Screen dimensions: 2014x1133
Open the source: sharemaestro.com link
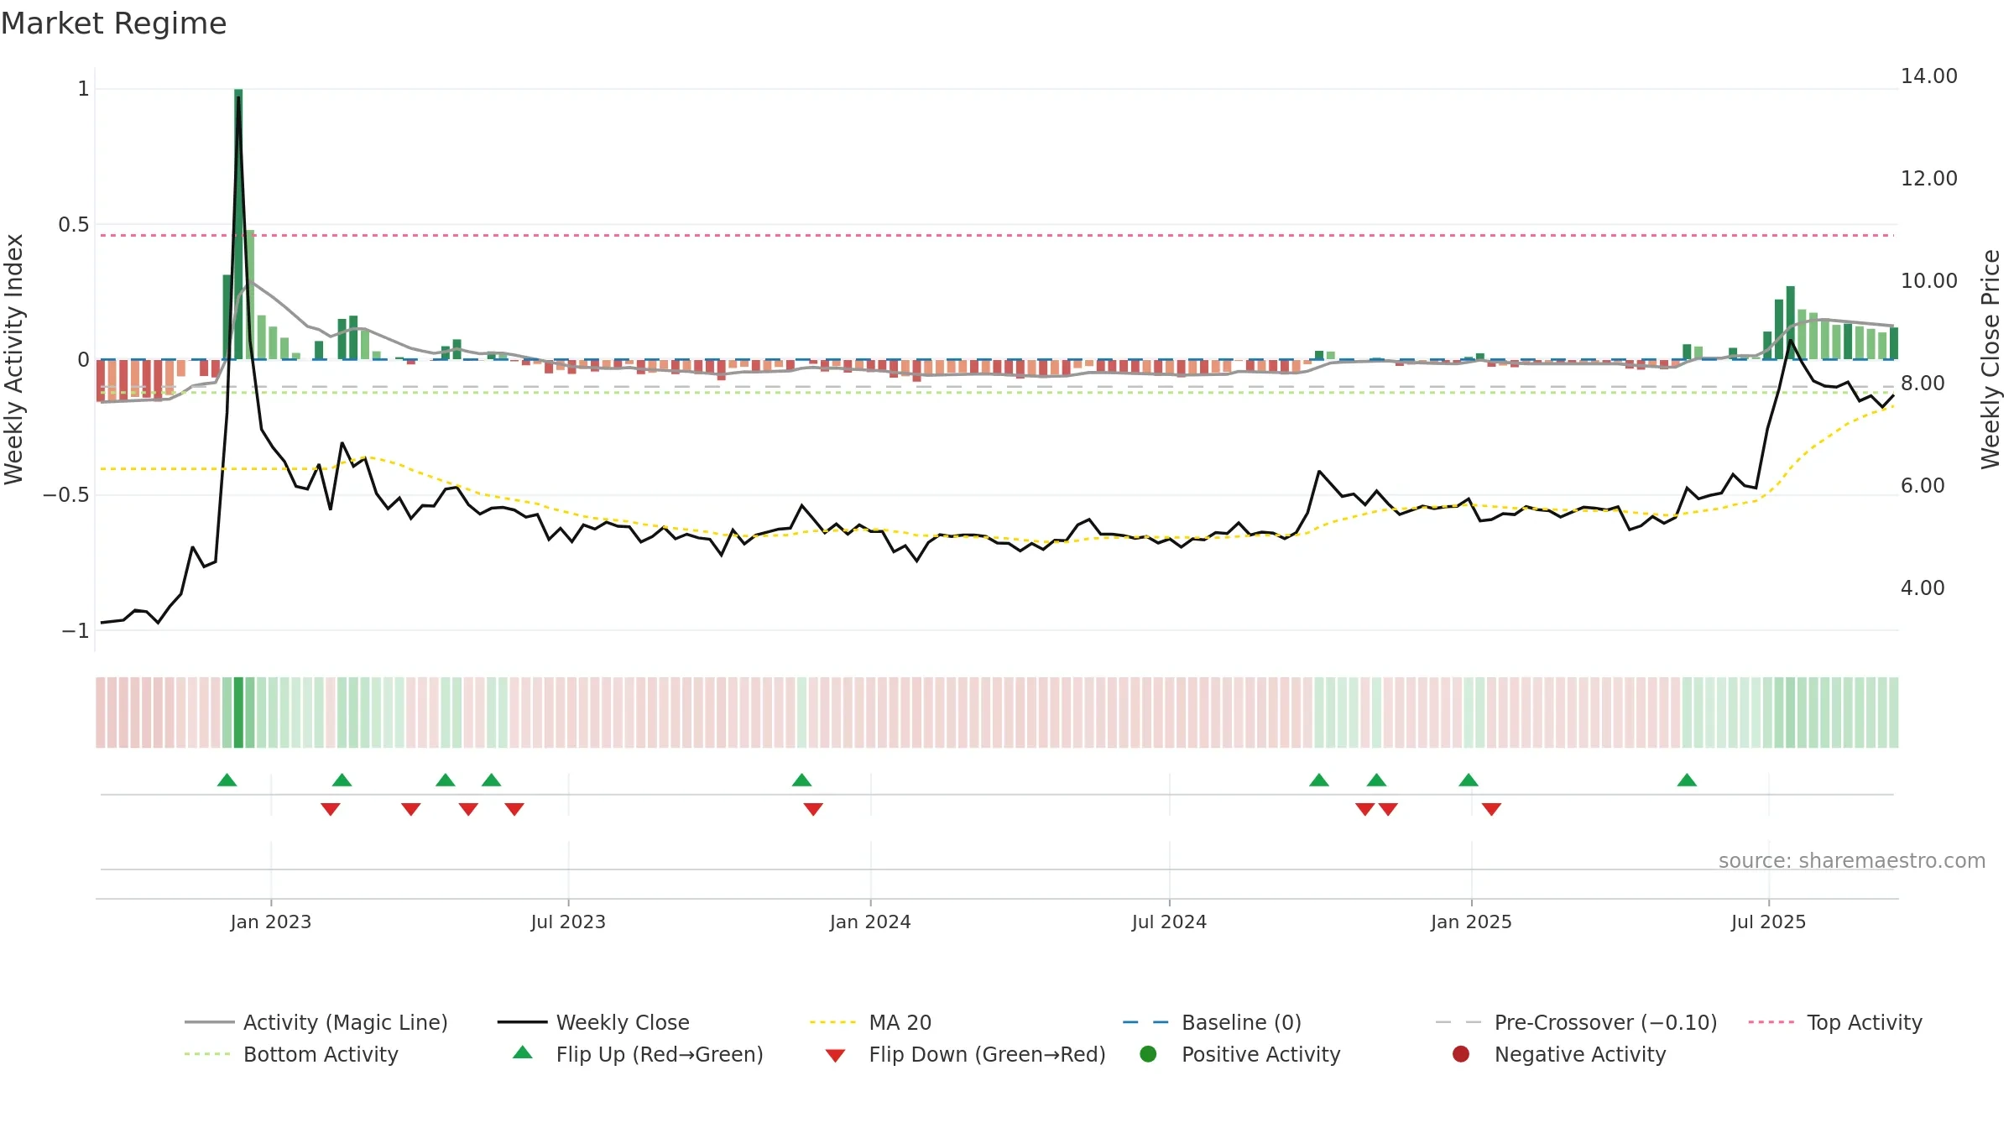point(1852,861)
